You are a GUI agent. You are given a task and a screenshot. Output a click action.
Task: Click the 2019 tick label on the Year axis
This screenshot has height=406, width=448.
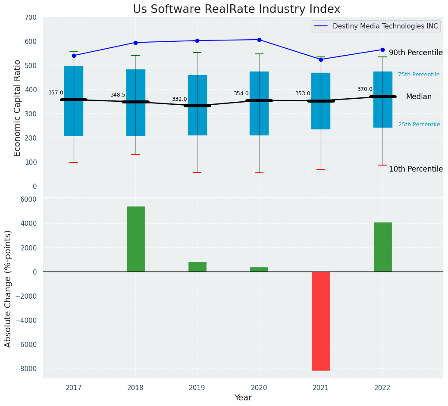[x=197, y=388]
